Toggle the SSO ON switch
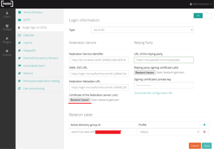Viewport: 214px width, 149px height. coord(203,16)
